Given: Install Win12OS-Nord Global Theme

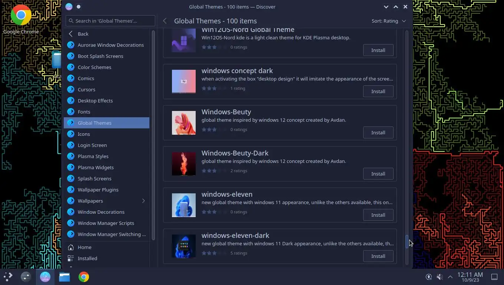Looking at the screenshot, I should pos(378,50).
